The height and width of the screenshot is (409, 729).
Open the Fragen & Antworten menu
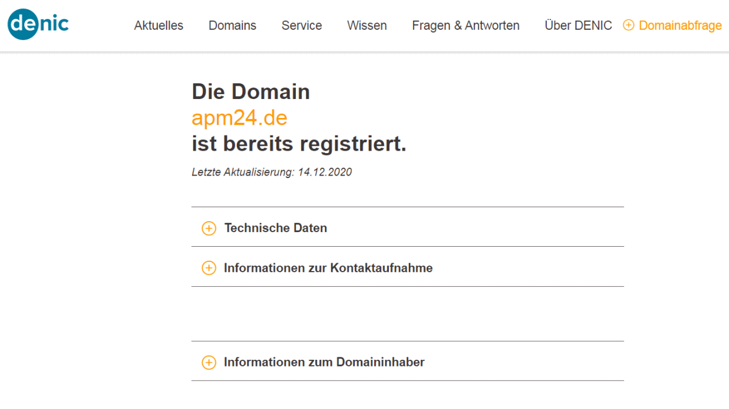pos(465,26)
